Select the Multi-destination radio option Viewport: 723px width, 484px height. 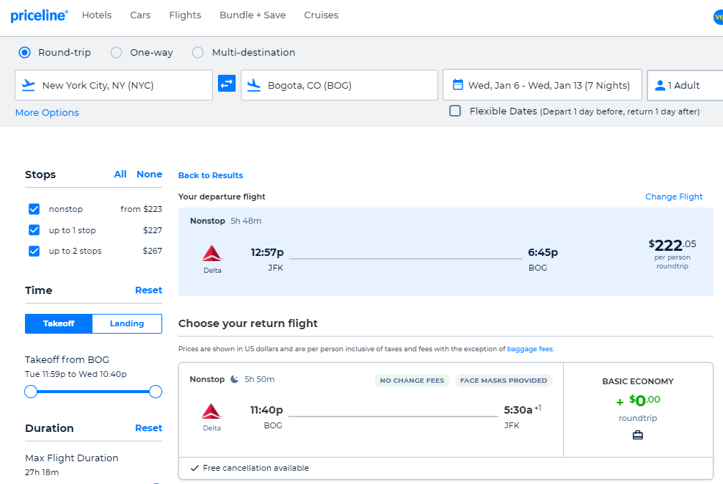coord(197,53)
